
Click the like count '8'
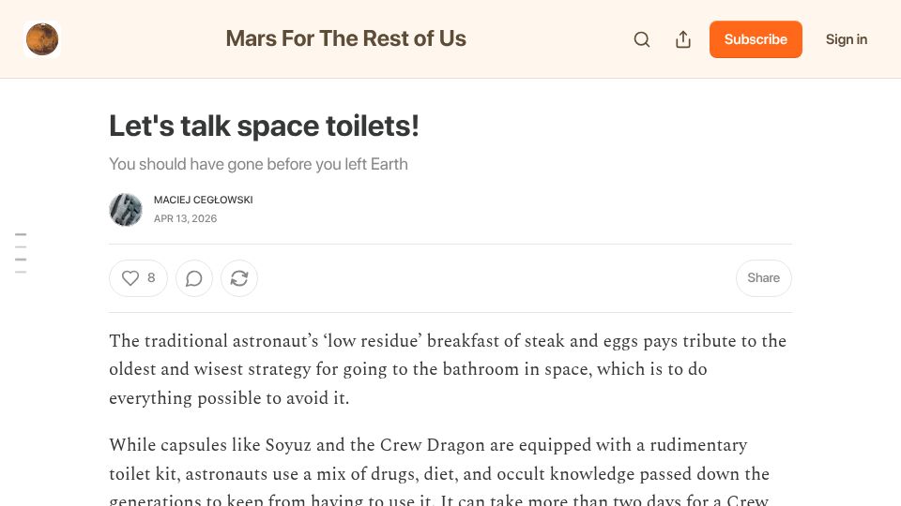click(151, 277)
